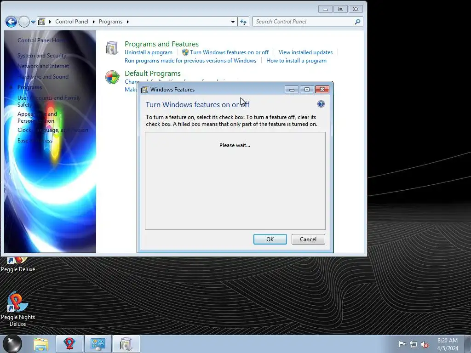Select Programs in the sidebar

click(29, 87)
